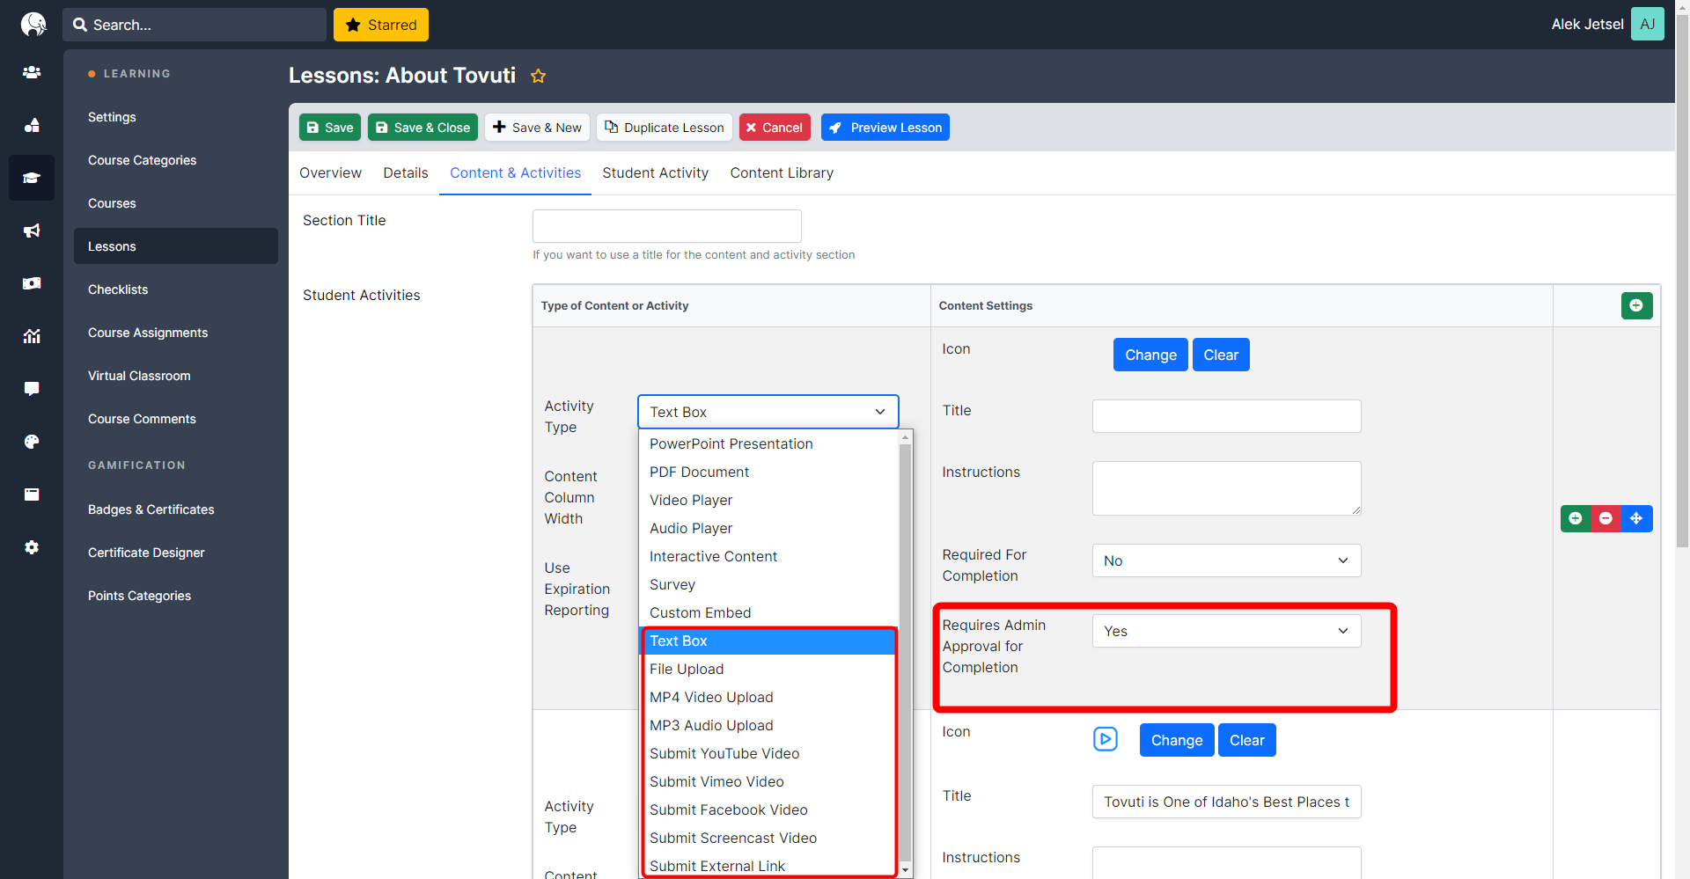The height and width of the screenshot is (879, 1690).
Task: Click the video play activity icon
Action: pyautogui.click(x=1106, y=739)
